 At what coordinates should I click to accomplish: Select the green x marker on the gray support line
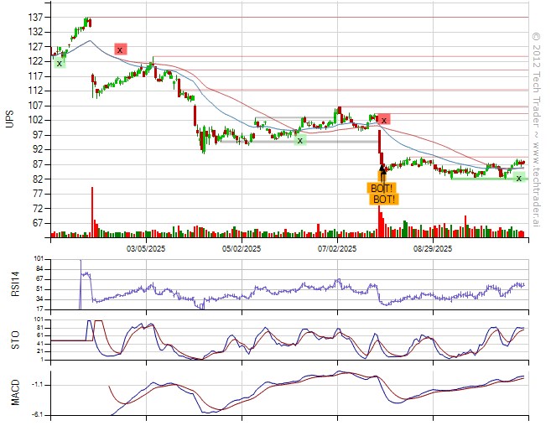[299, 140]
